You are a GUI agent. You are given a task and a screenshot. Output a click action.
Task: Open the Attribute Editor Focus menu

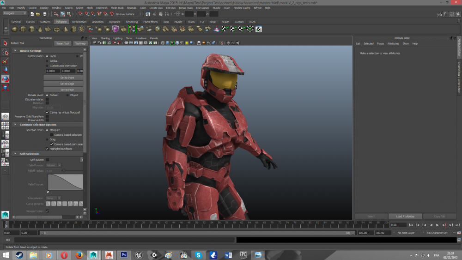(380, 43)
